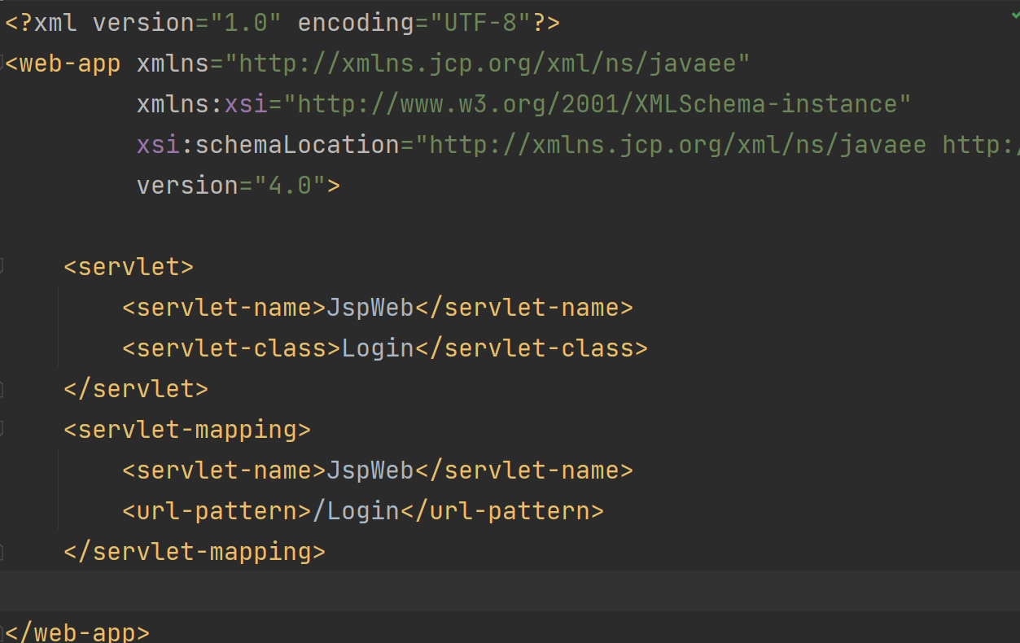The image size is (1020, 643).
Task: Click the "UTF-8" encoding value
Action: point(480,23)
